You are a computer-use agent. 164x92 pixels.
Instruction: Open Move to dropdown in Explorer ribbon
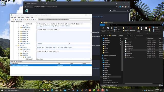[126, 28]
